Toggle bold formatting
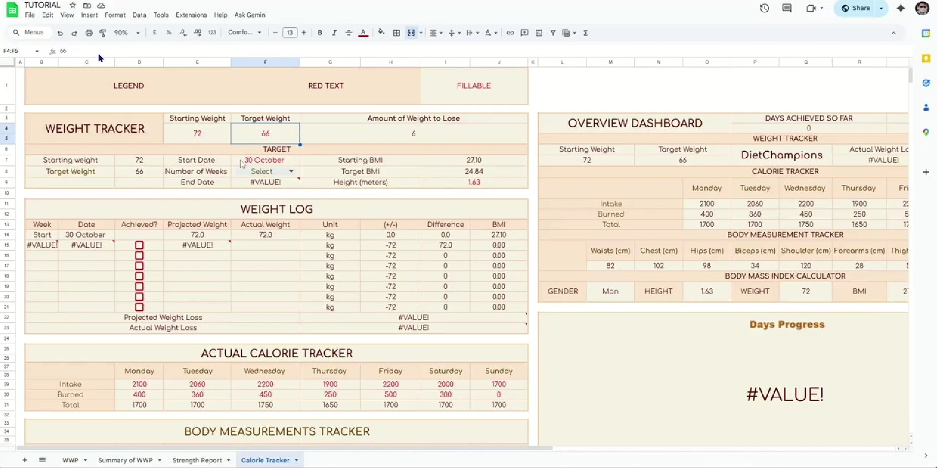Image resolution: width=937 pixels, height=468 pixels. tap(320, 32)
